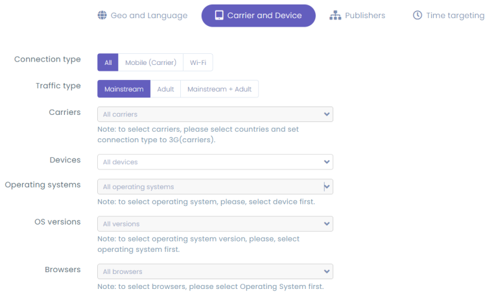Image resolution: width=496 pixels, height=300 pixels.
Task: Click the note about operating system version
Action: click(x=198, y=244)
